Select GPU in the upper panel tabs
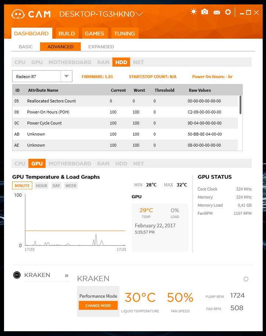266x336 pixels. coord(37,62)
